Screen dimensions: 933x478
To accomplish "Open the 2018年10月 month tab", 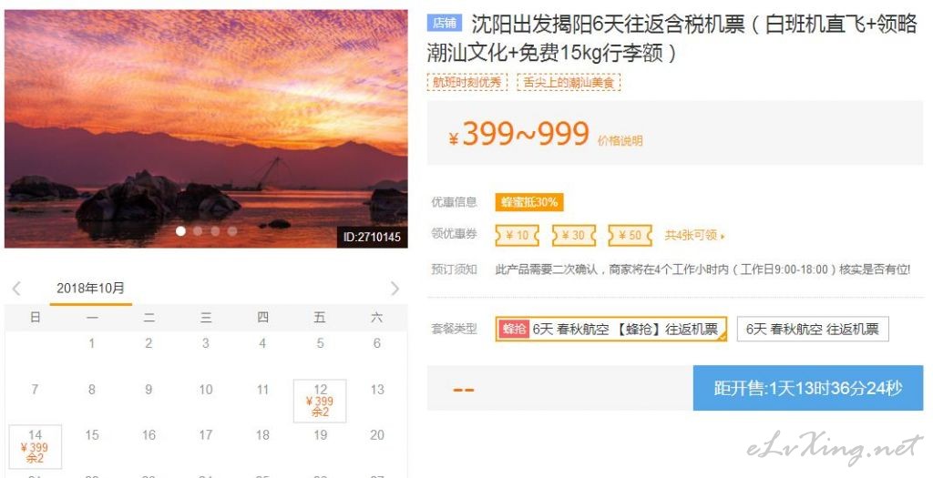I will coord(90,289).
